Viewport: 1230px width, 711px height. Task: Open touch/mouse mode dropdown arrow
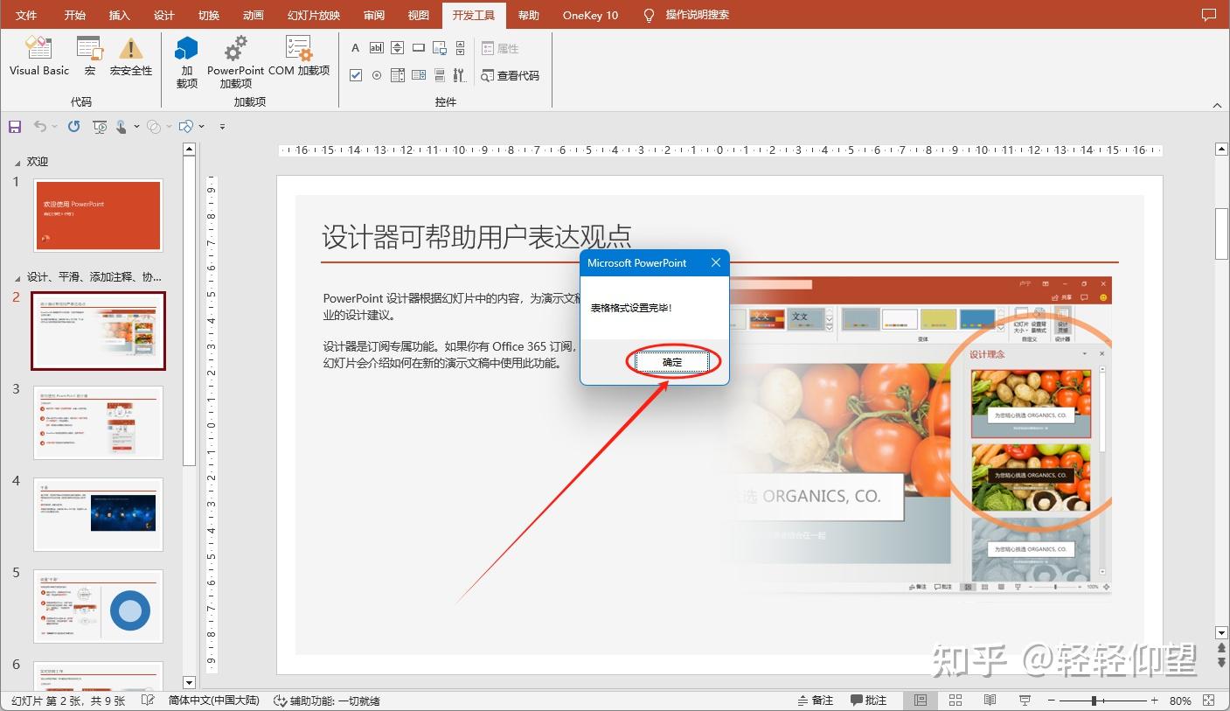point(136,127)
